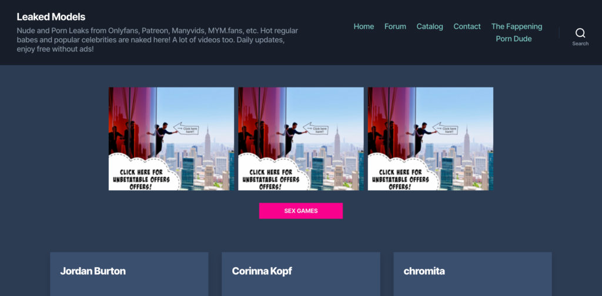Image resolution: width=602 pixels, height=296 pixels.
Task: Open the Jordan Burton post title
Action: (x=93, y=271)
